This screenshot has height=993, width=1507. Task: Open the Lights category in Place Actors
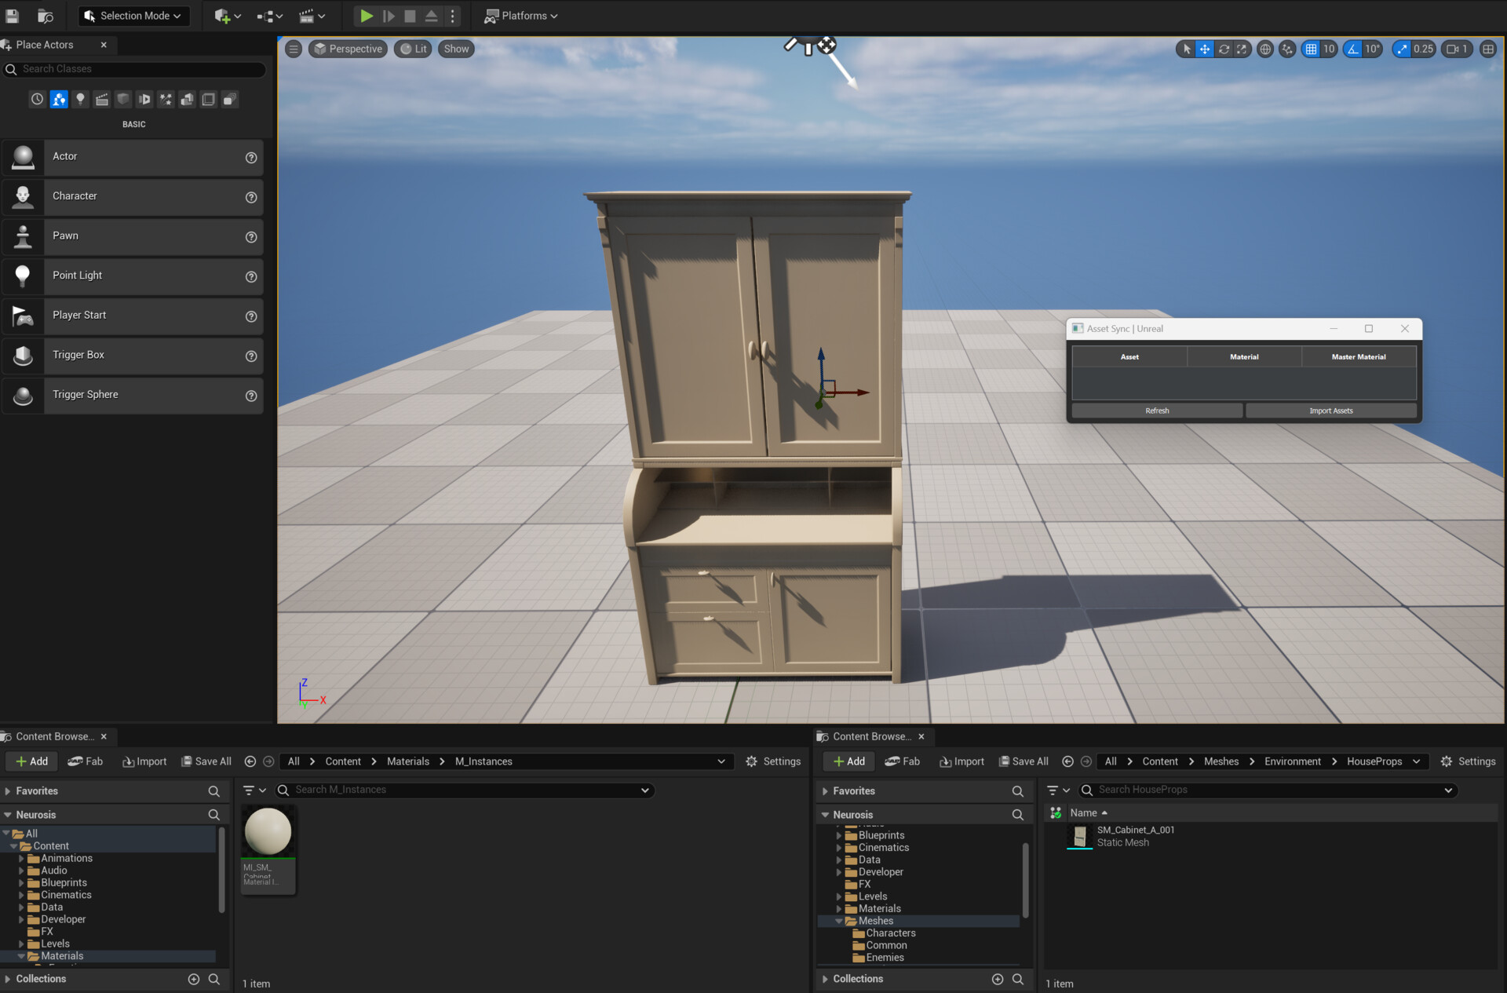coord(80,99)
